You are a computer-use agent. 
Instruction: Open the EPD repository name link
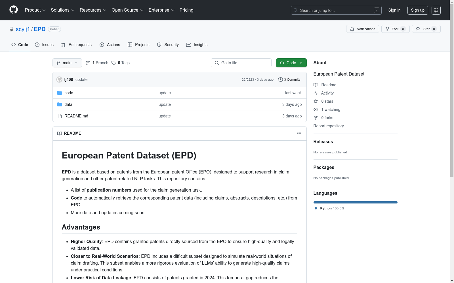click(40, 29)
